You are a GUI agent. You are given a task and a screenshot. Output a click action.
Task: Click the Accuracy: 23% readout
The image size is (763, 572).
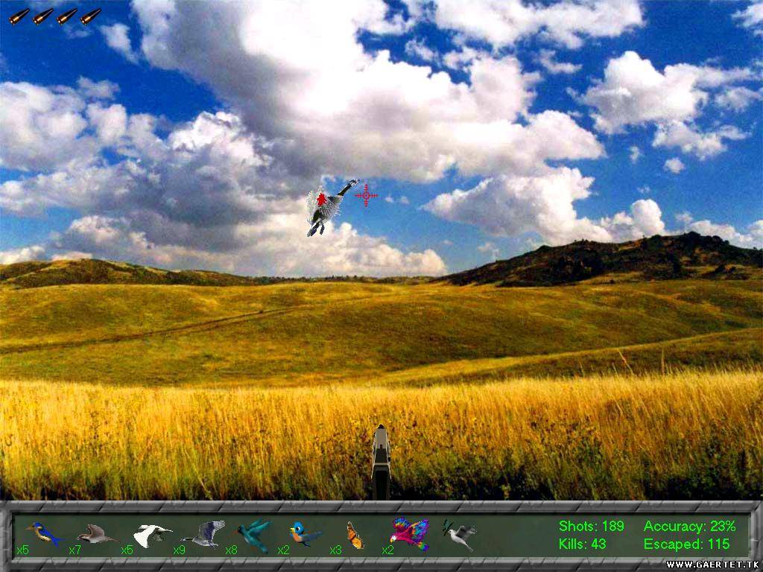point(689,527)
